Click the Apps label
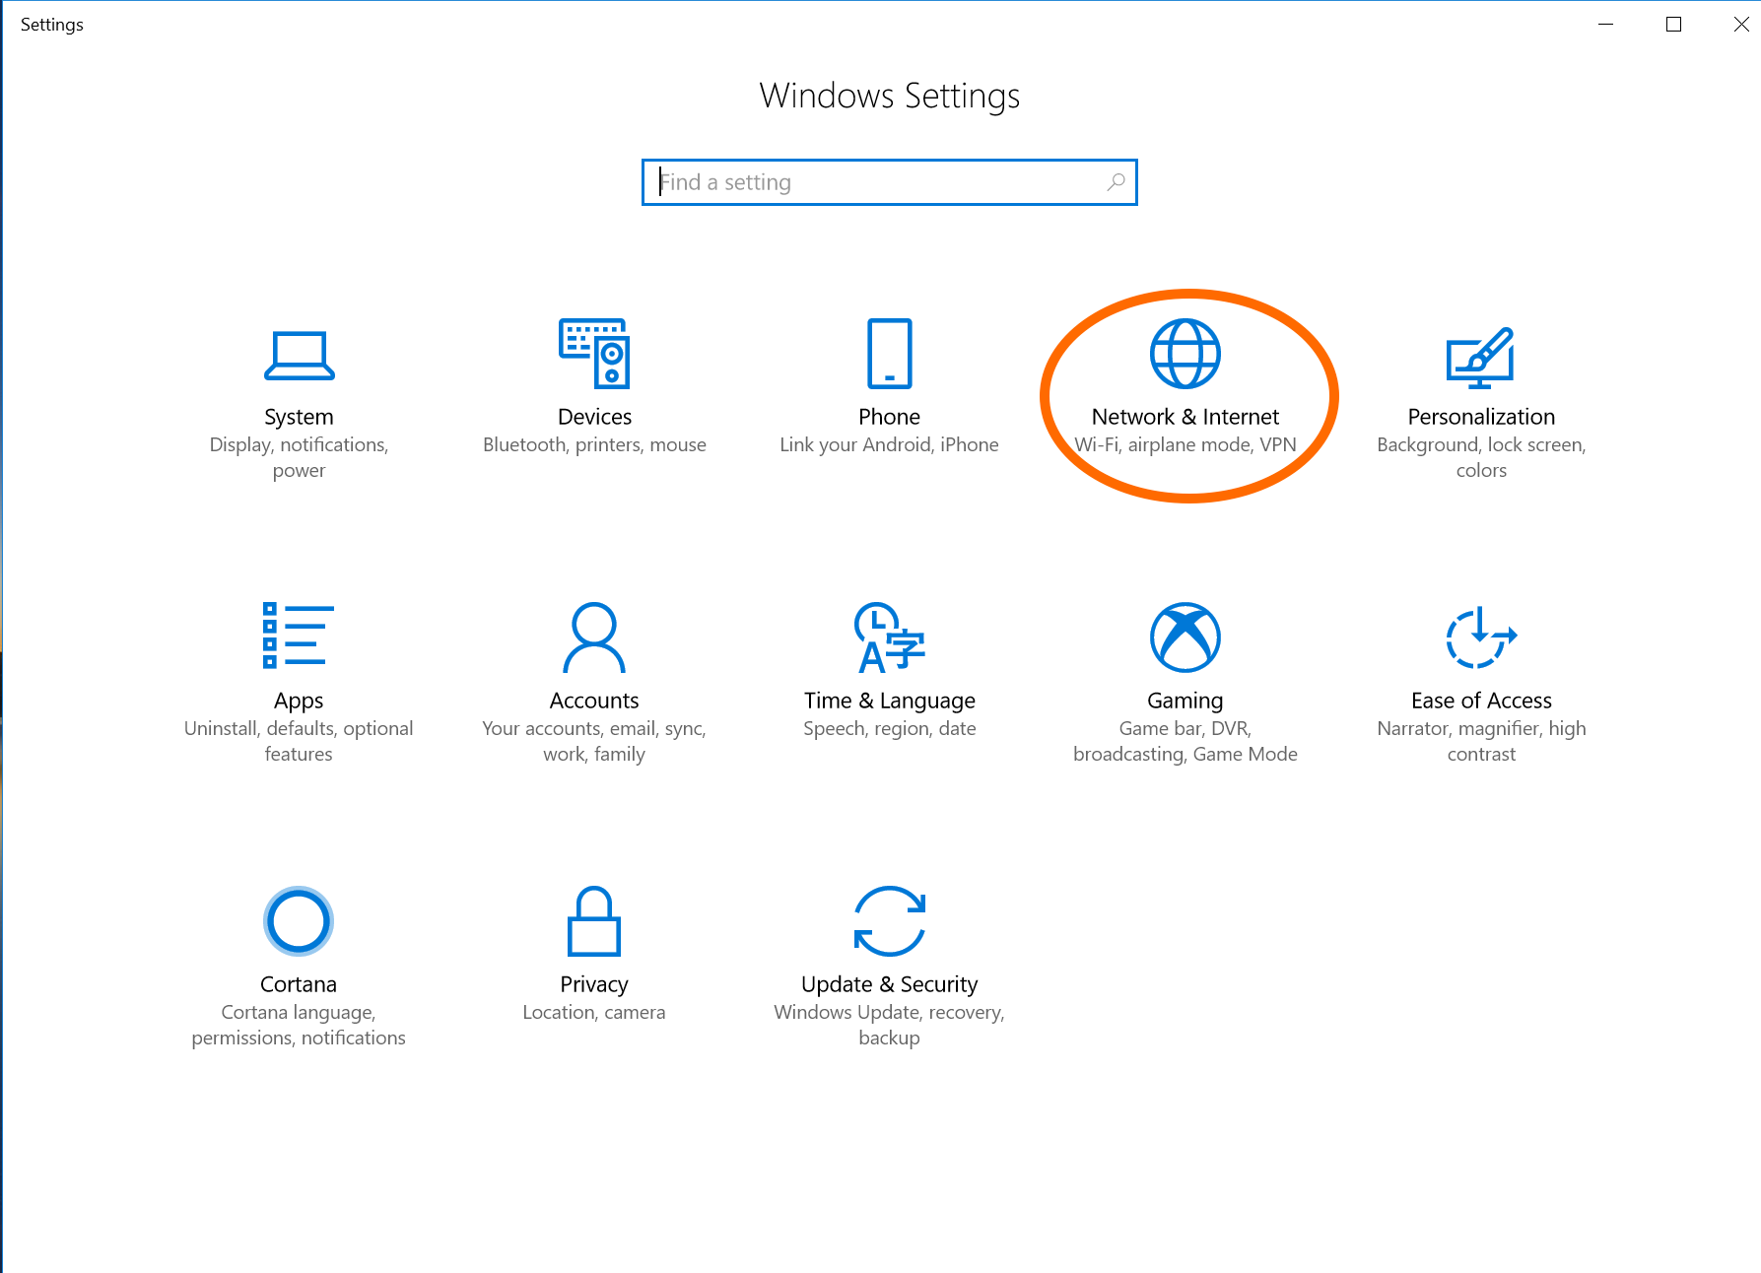This screenshot has width=1761, height=1273. pos(299,701)
